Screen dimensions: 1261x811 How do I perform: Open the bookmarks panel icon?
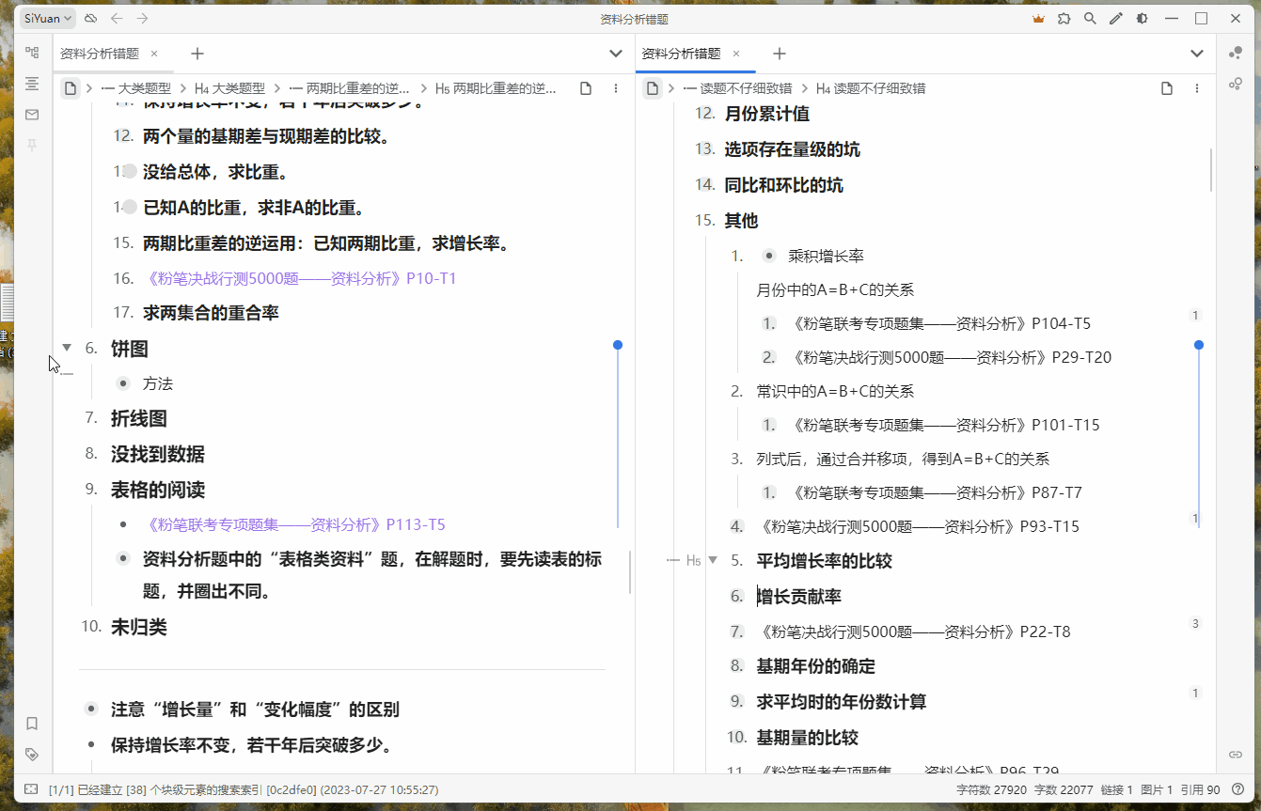(32, 724)
